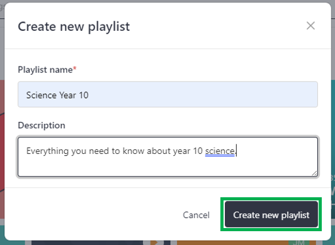Click the Description field label
This screenshot has width=335, height=245.
pos(42,126)
